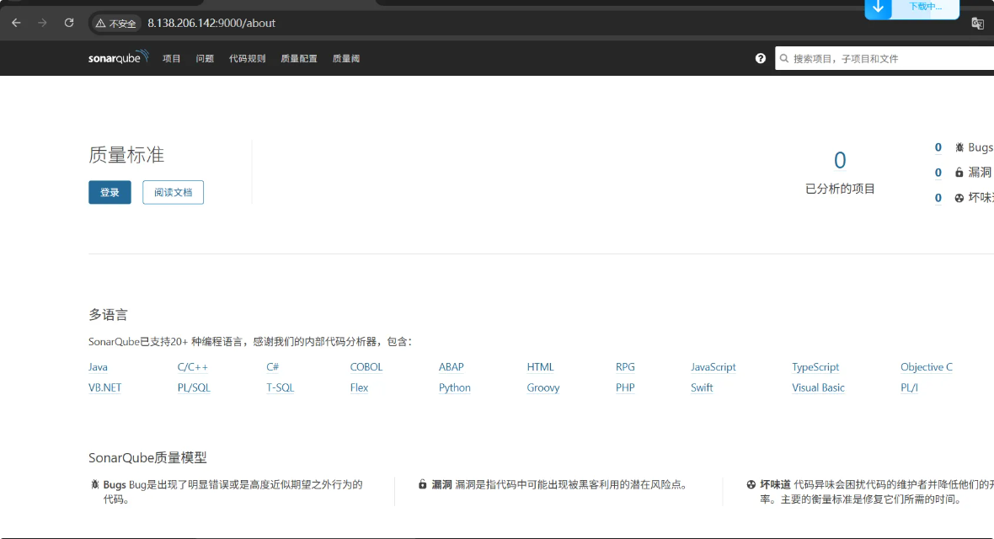Viewport: 994px width, 539px height.
Task: Click the lock icon beside 漏洞 count
Action: pyautogui.click(x=959, y=173)
